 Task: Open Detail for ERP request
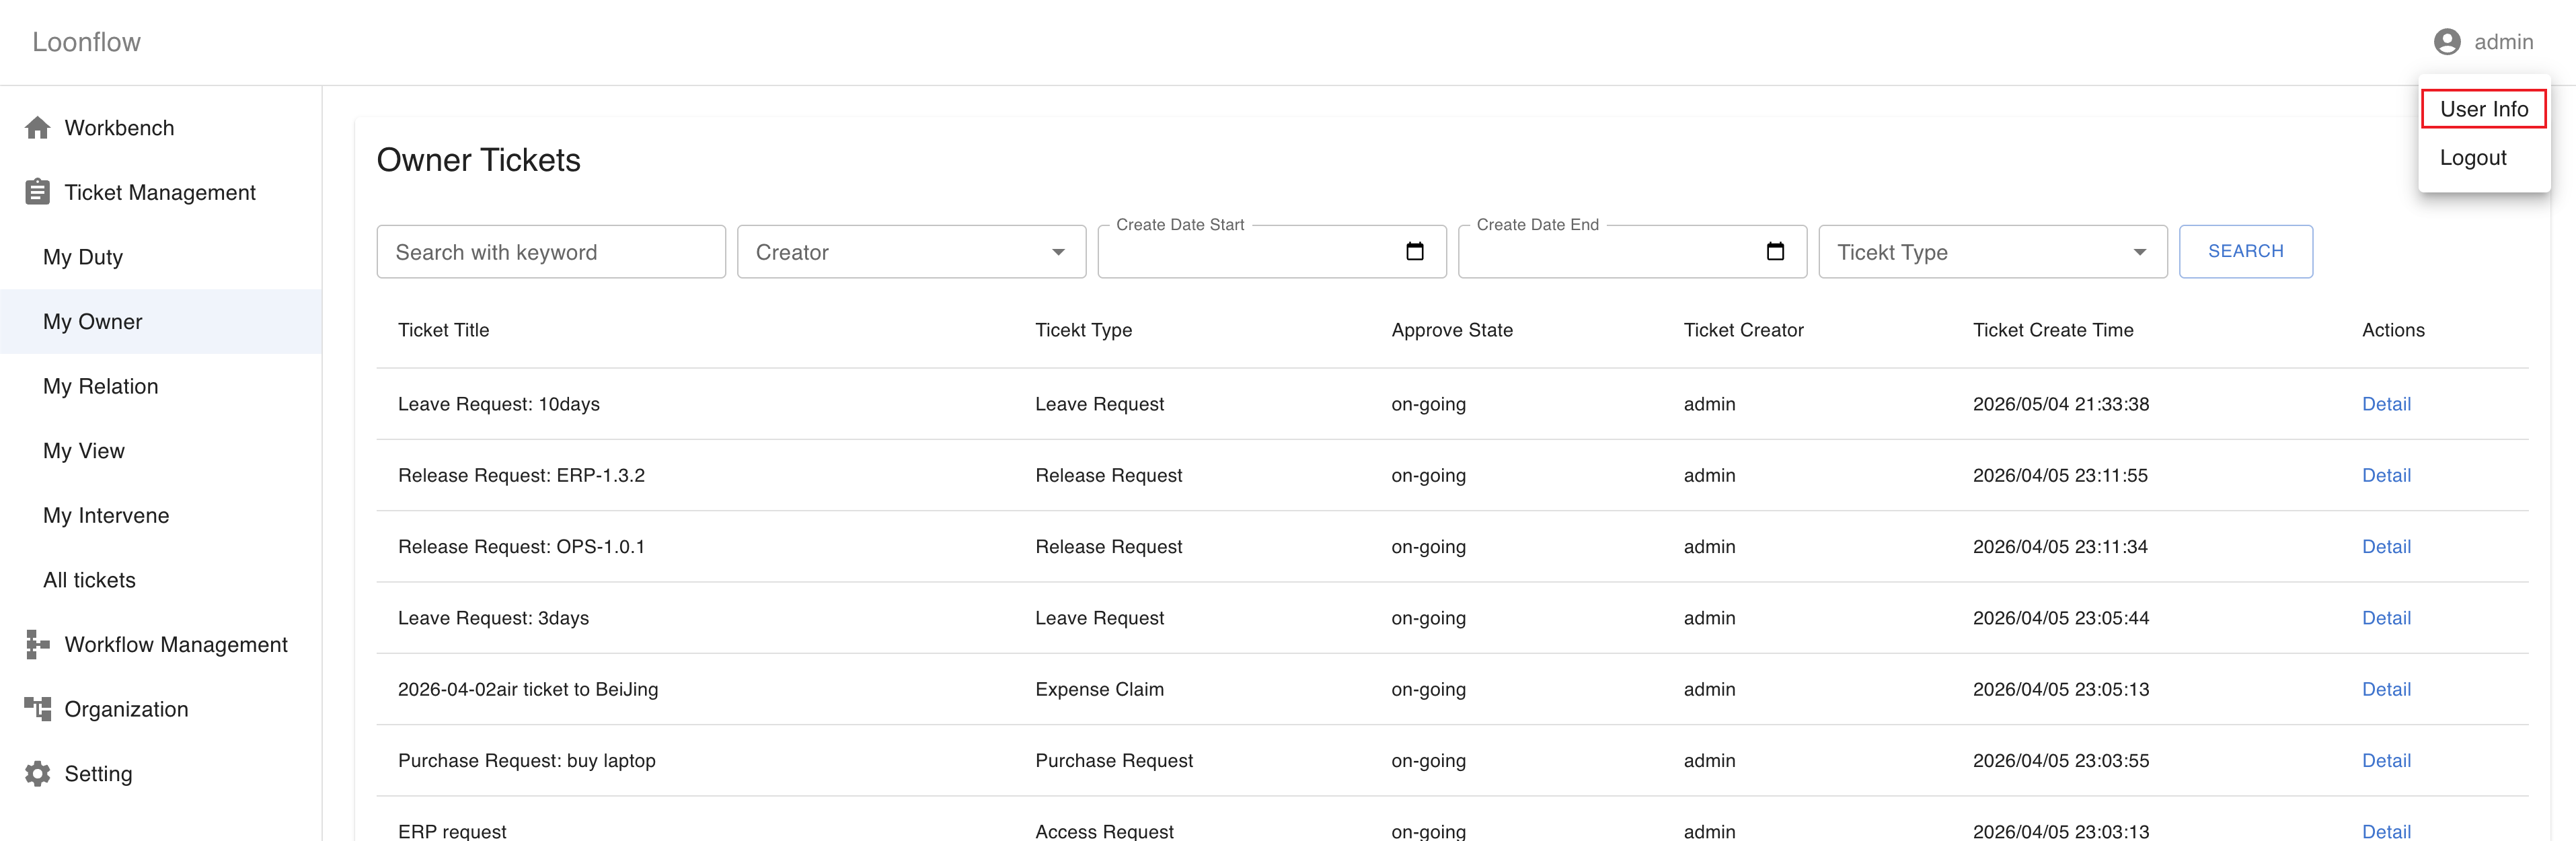pos(2386,831)
